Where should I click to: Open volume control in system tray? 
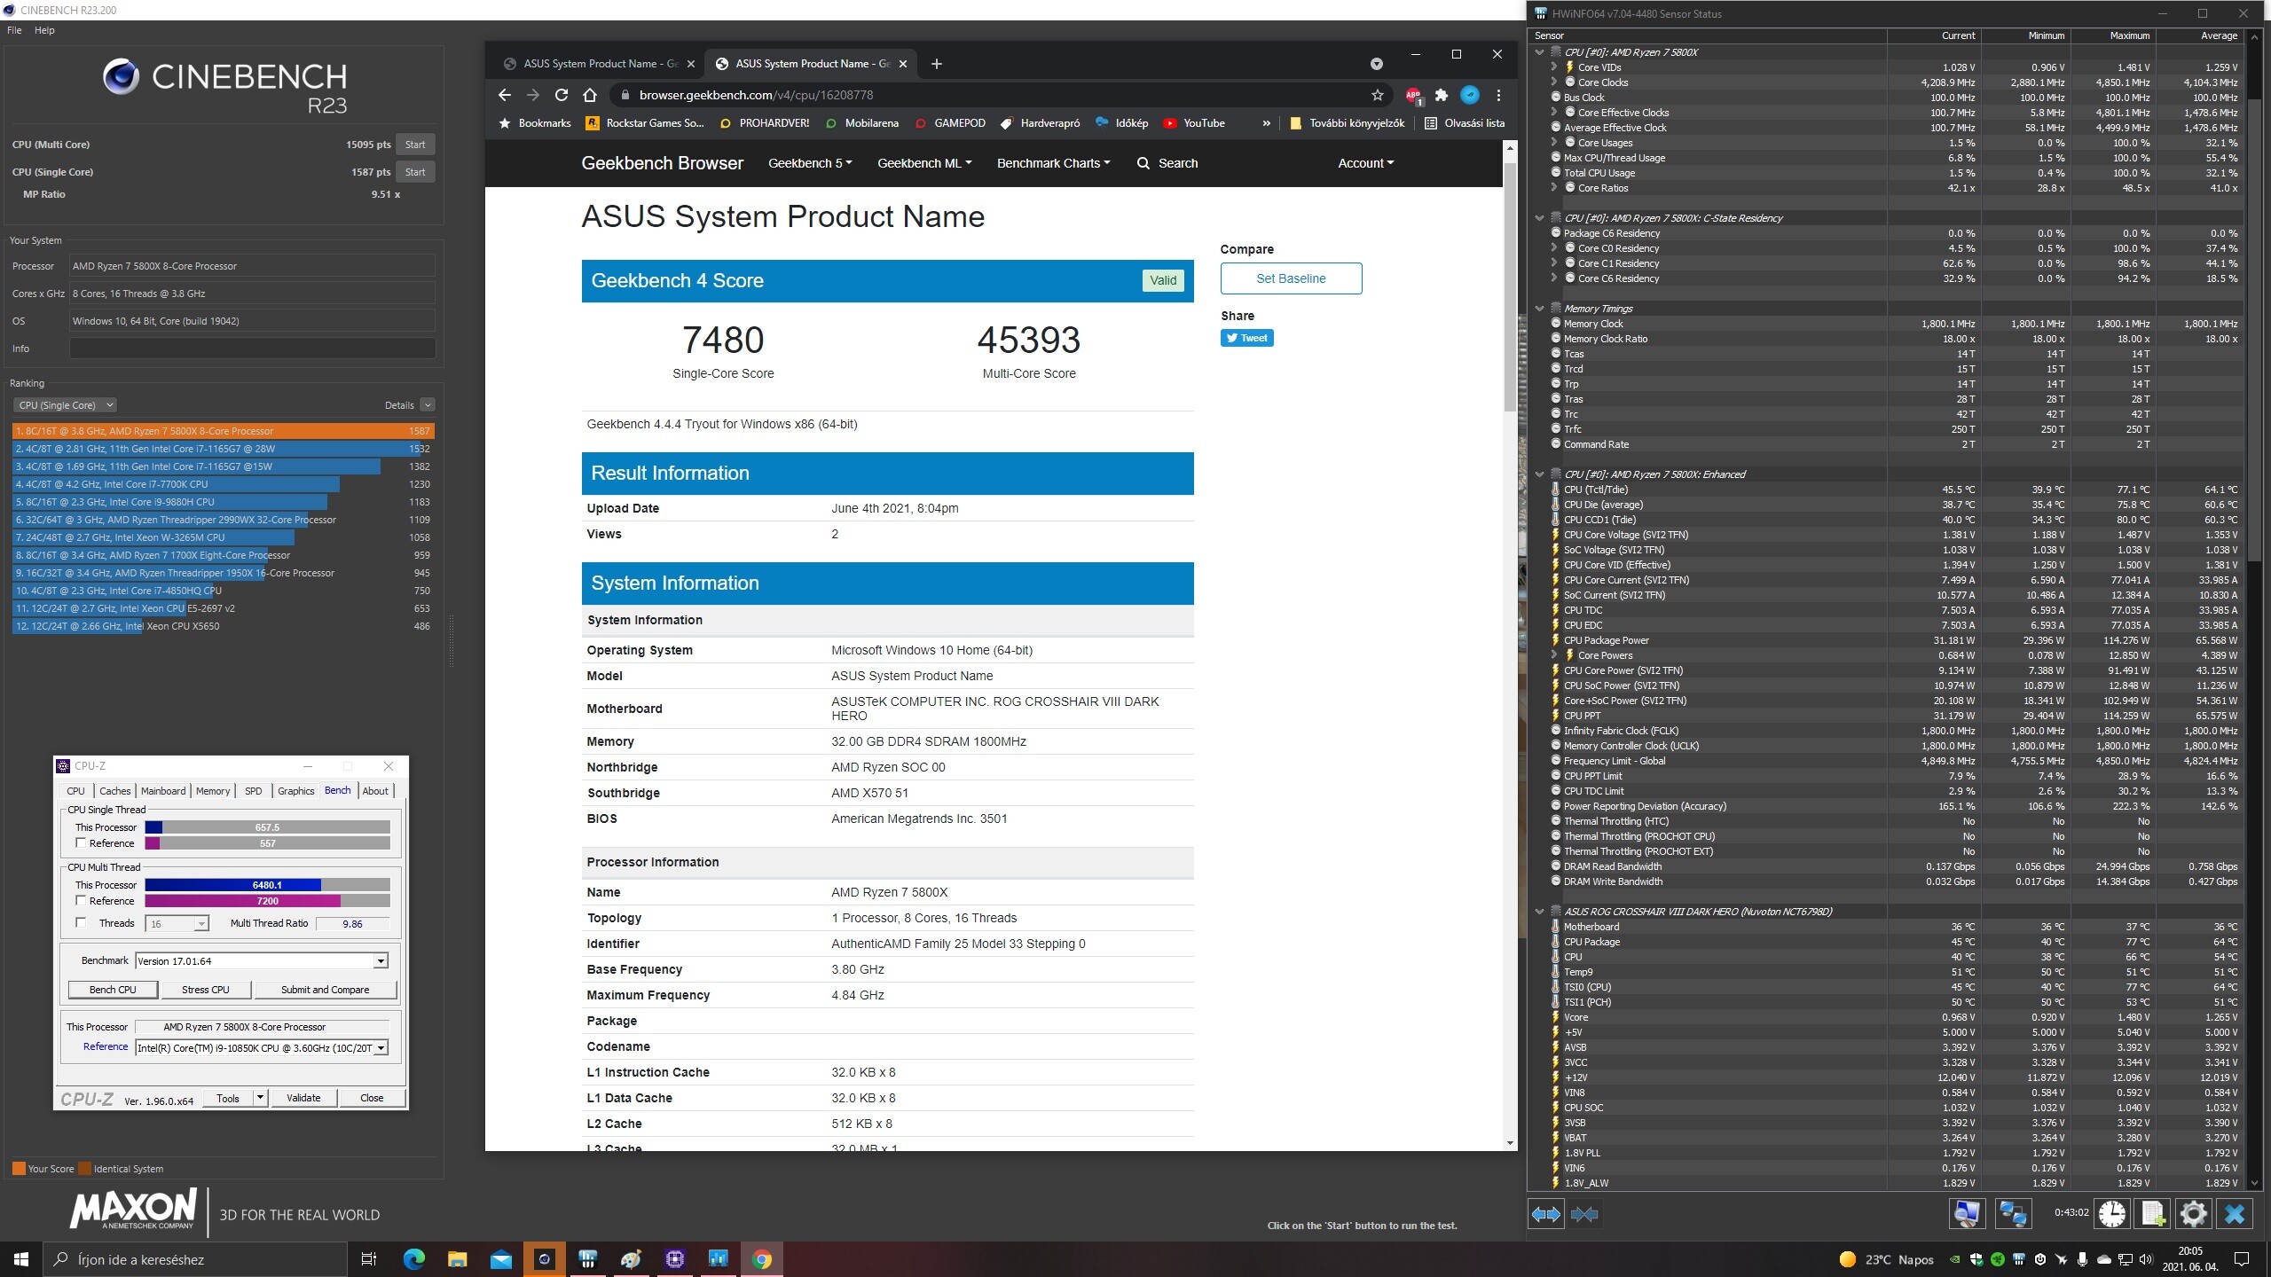pos(2145,1259)
